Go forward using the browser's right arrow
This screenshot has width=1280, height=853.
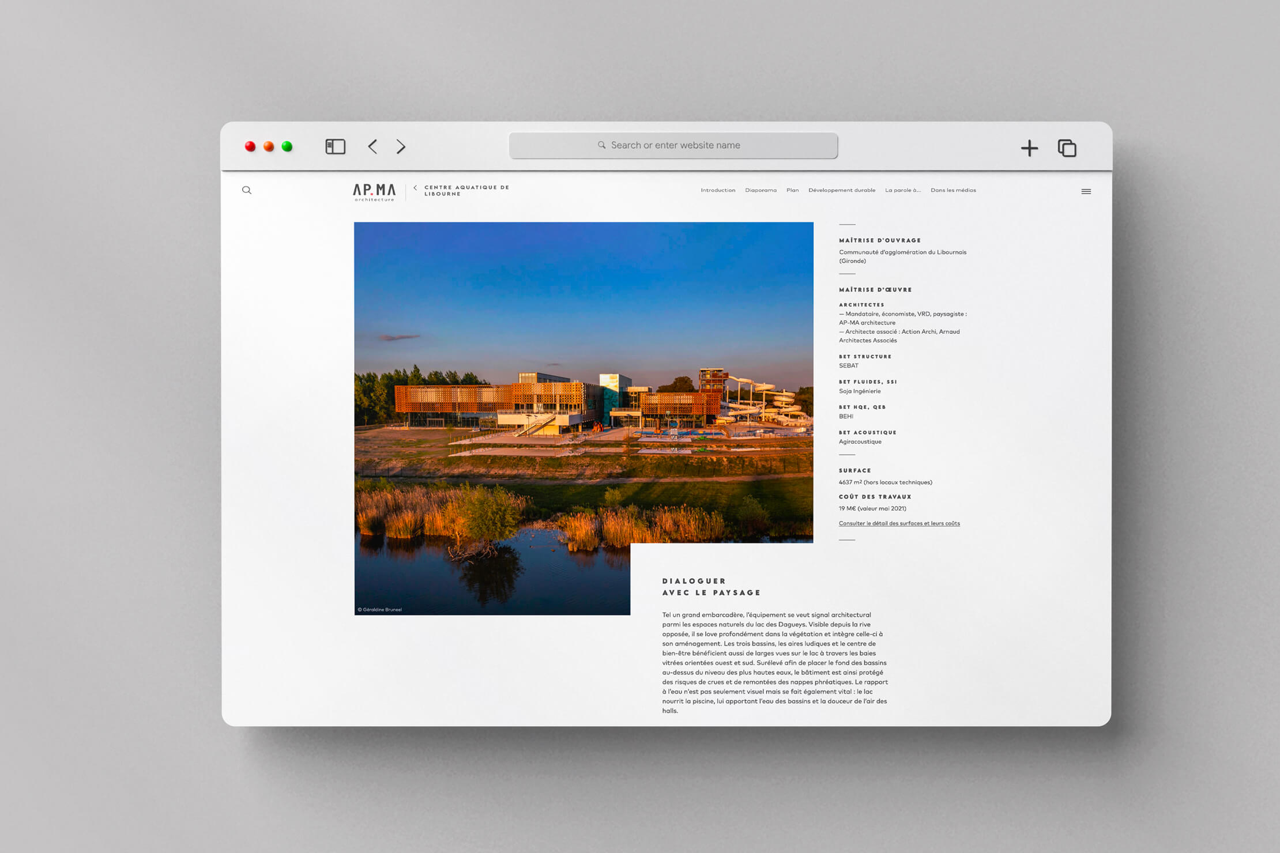[x=401, y=147]
